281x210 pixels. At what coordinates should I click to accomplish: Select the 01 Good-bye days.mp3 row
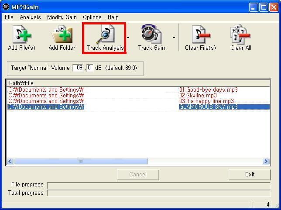click(138, 90)
